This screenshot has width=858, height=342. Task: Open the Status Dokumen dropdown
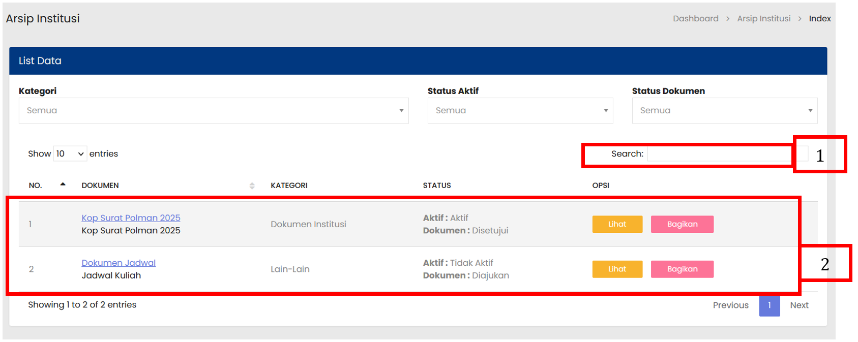pos(724,111)
